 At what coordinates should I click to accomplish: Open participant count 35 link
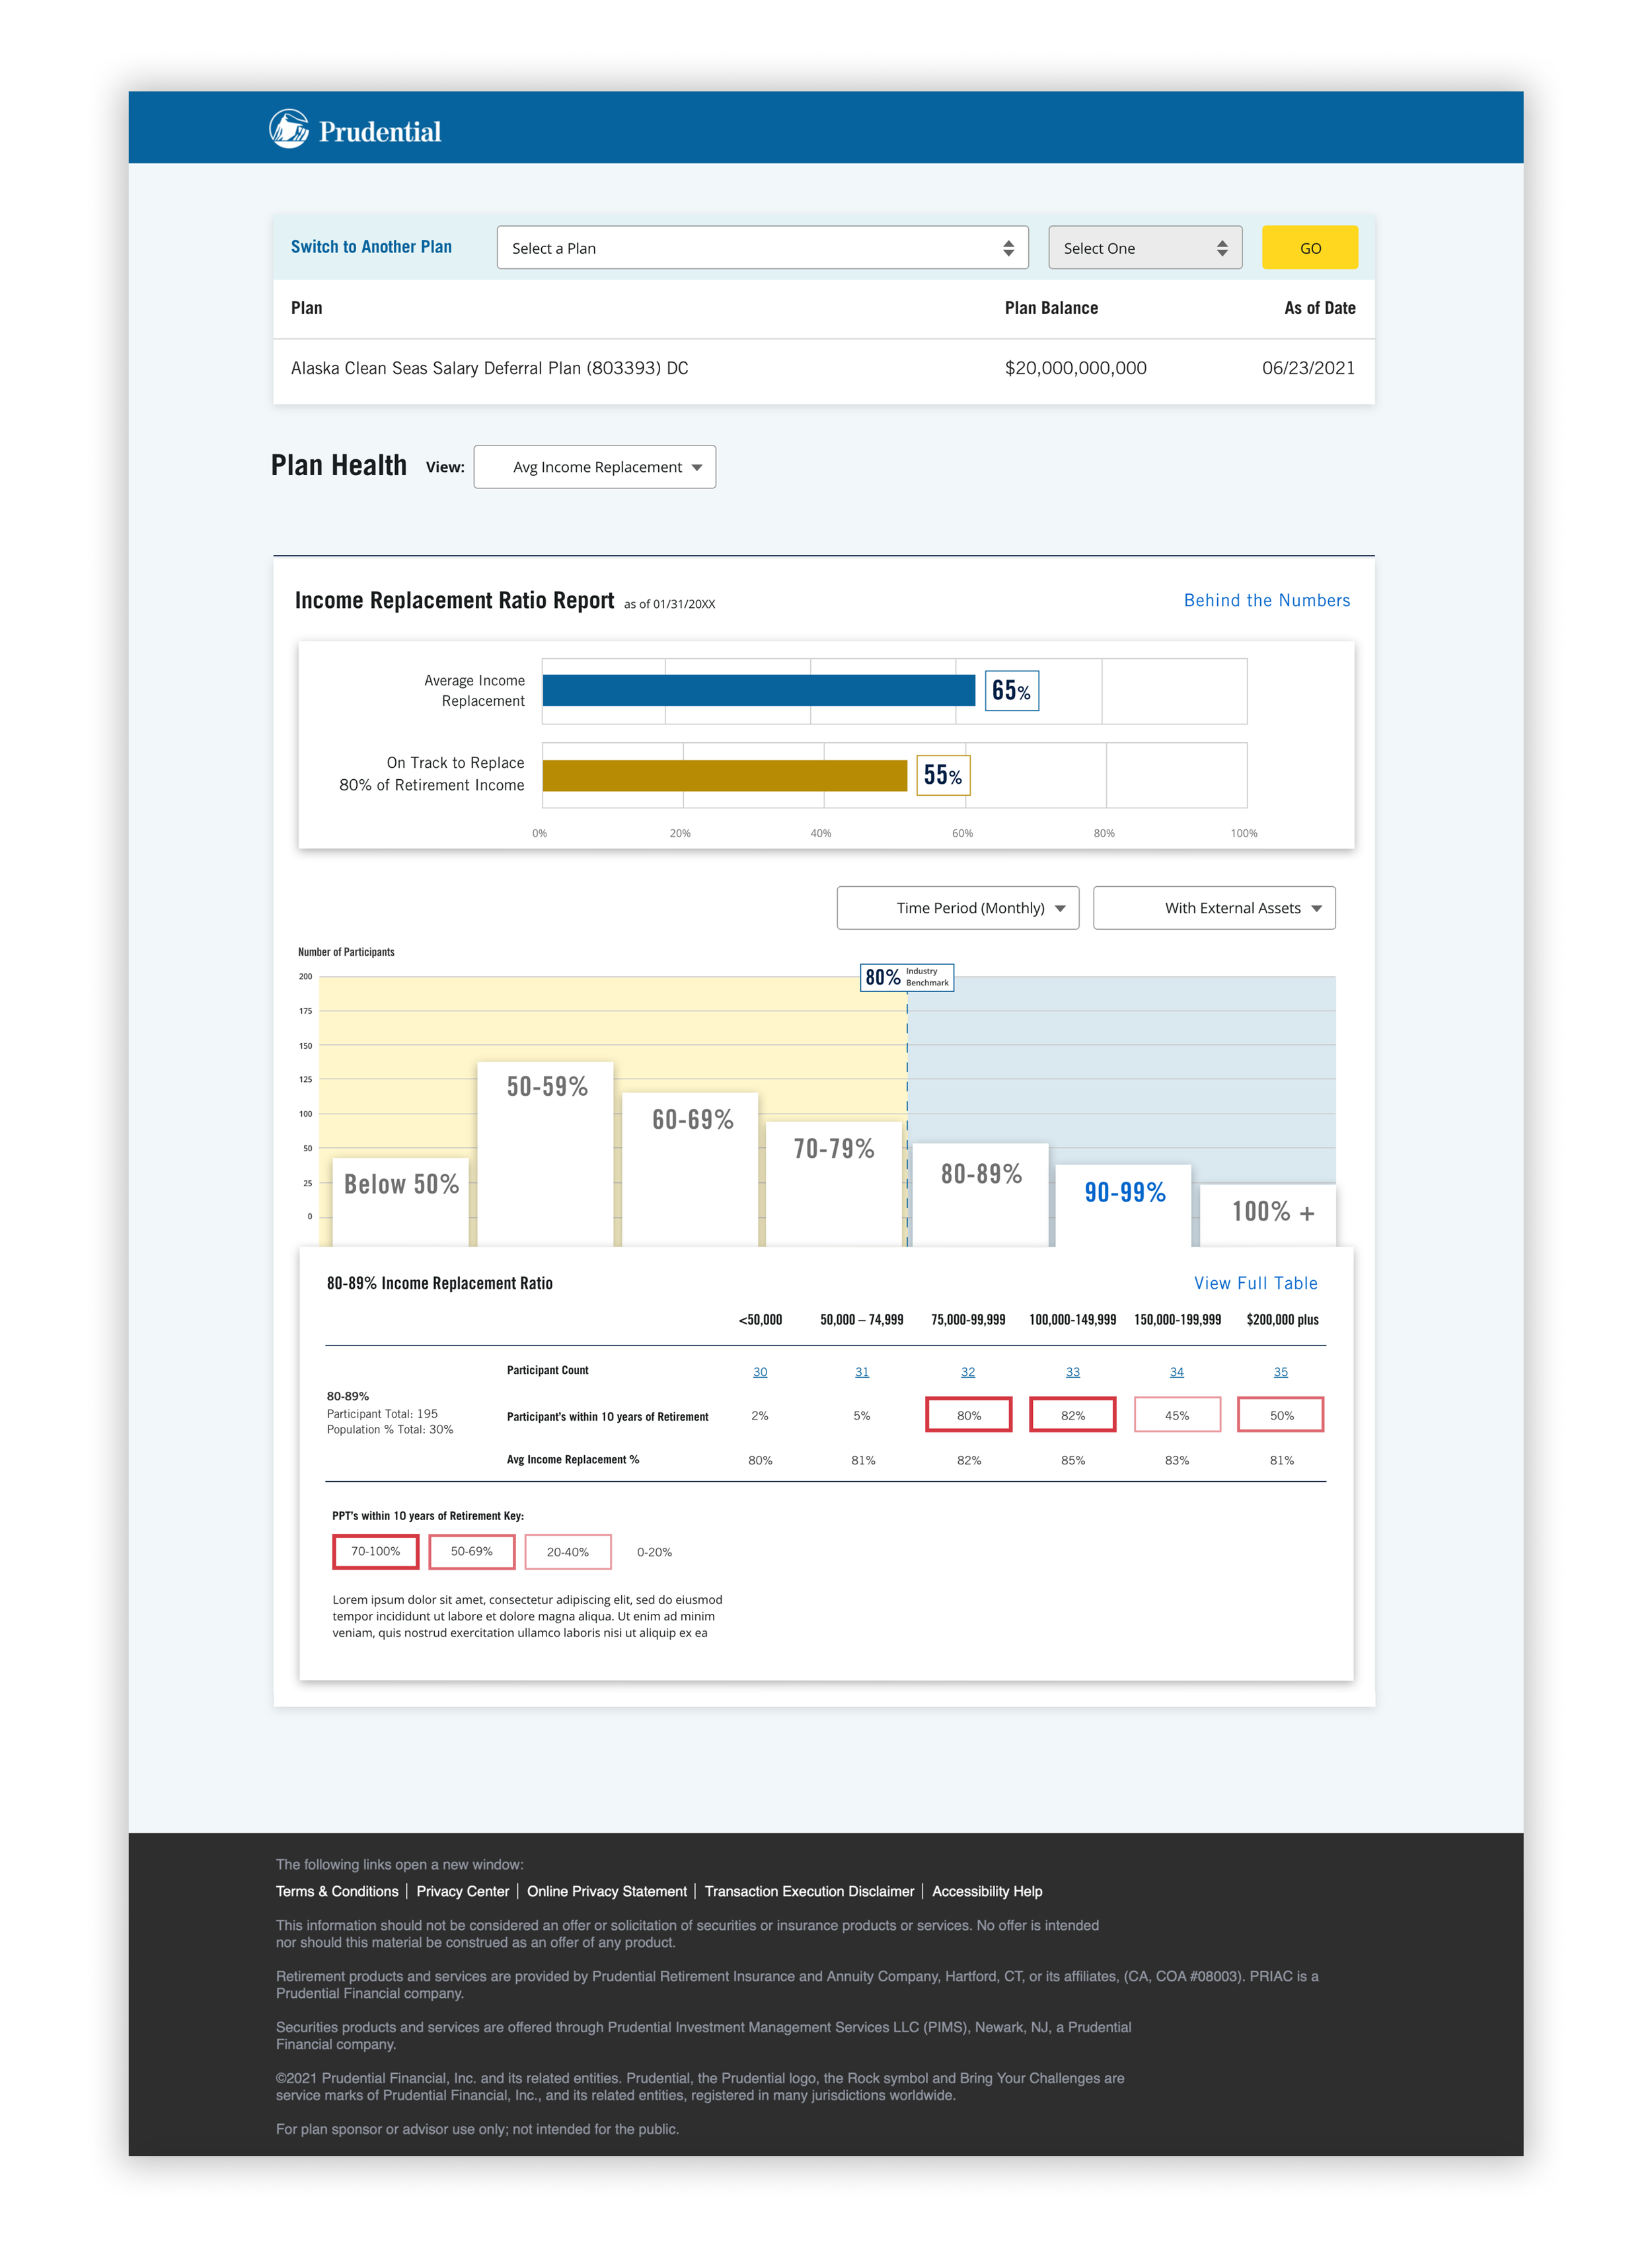[x=1280, y=1372]
